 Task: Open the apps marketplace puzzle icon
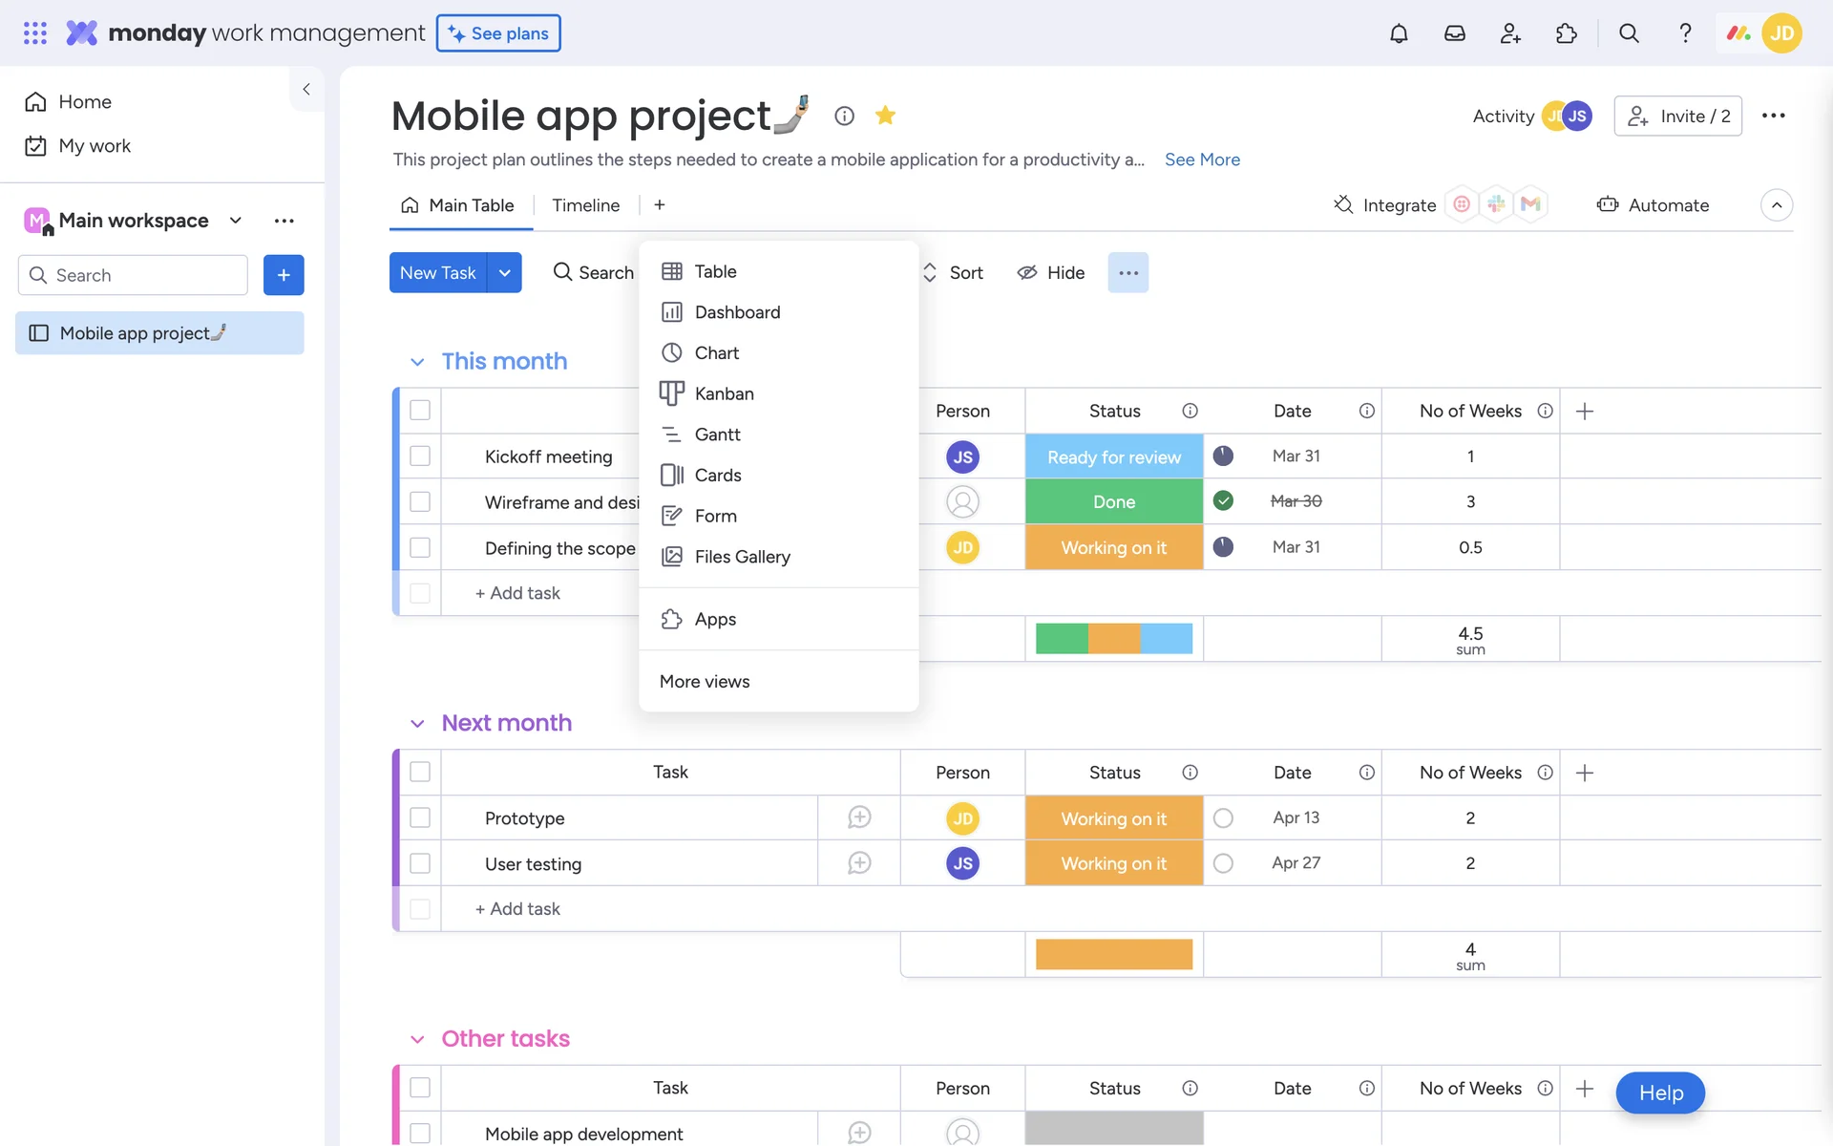coord(1566,33)
